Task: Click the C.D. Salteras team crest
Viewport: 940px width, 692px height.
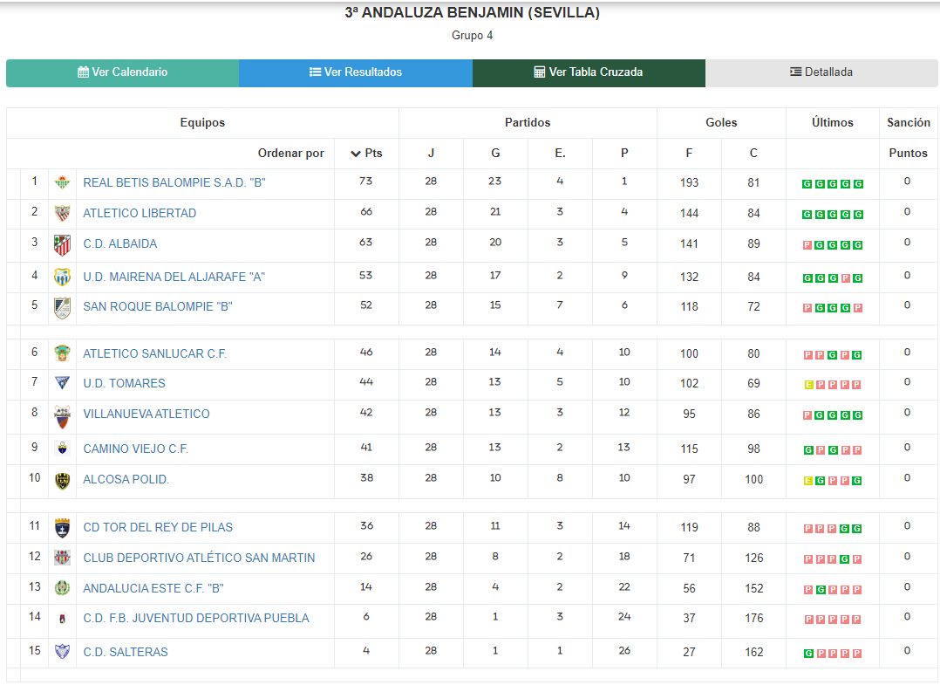Action: 63,651
